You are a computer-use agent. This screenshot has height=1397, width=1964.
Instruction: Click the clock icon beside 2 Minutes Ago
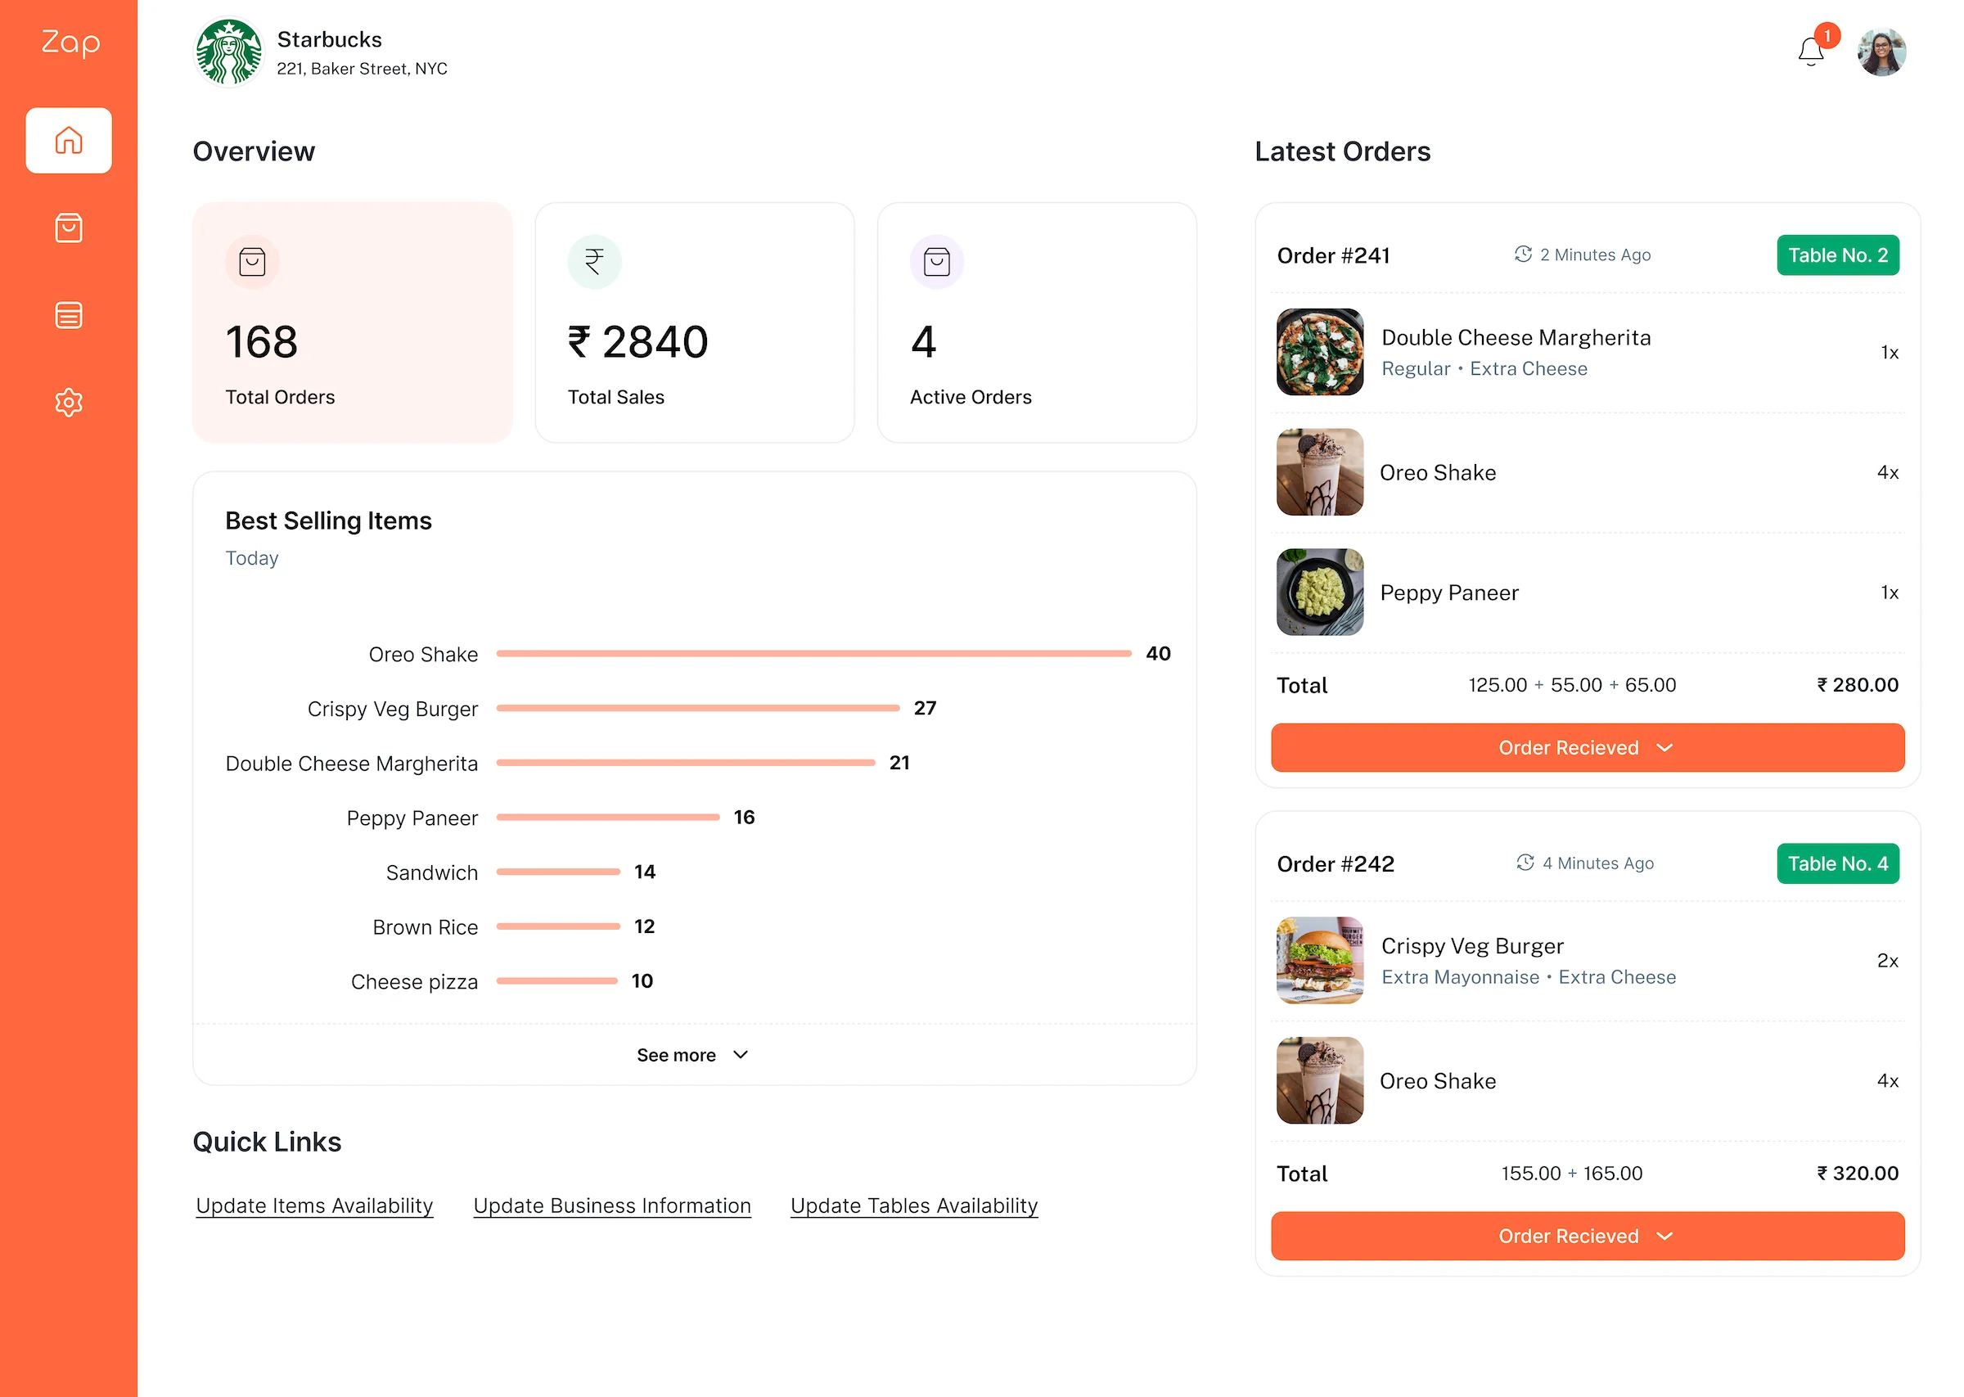click(1523, 255)
